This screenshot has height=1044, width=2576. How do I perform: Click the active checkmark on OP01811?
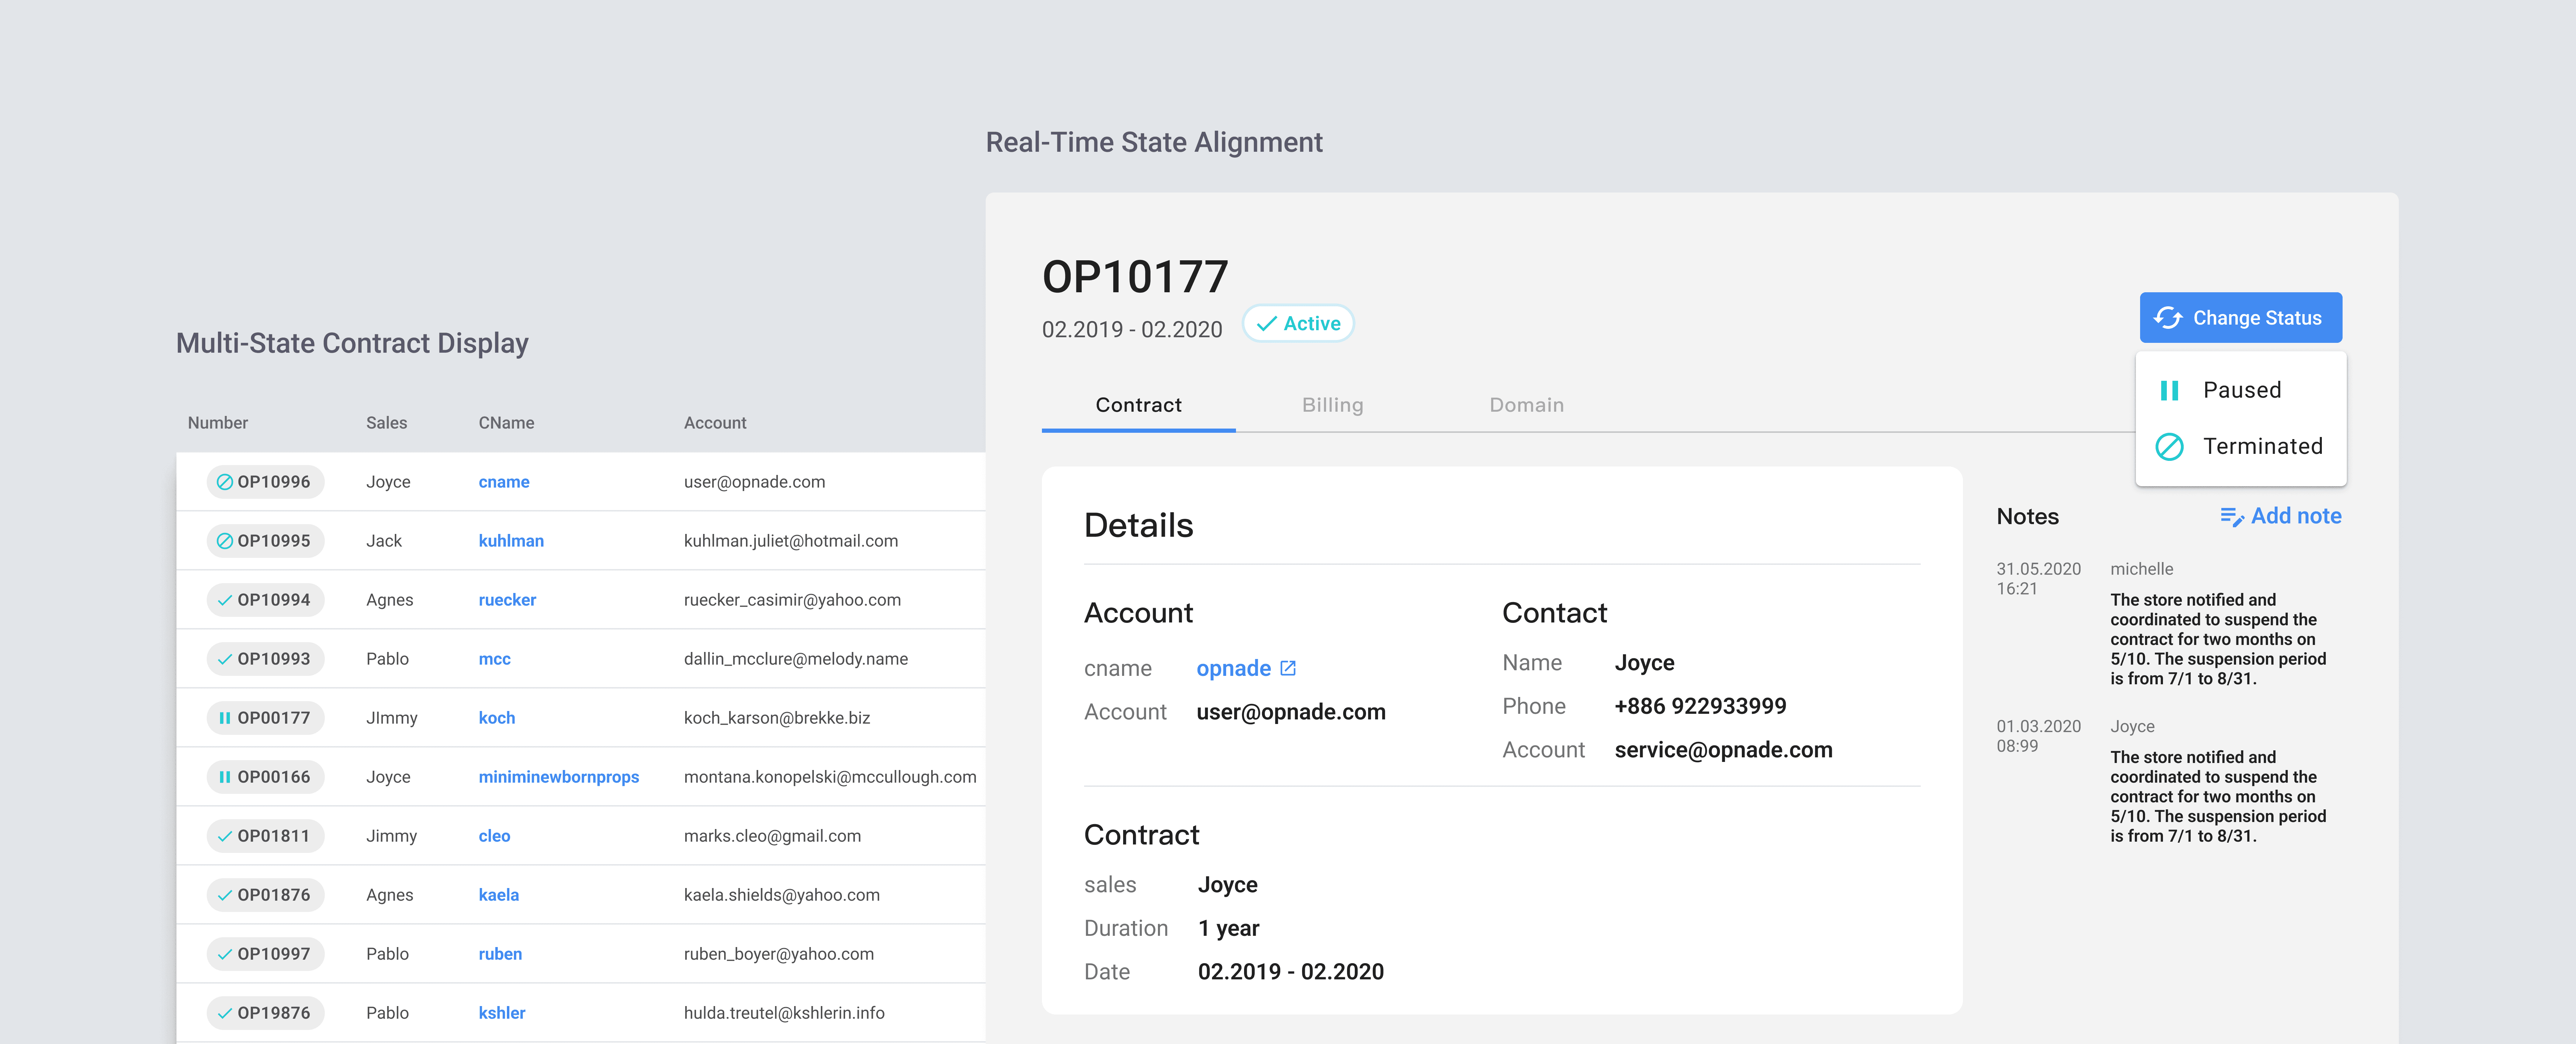click(225, 836)
